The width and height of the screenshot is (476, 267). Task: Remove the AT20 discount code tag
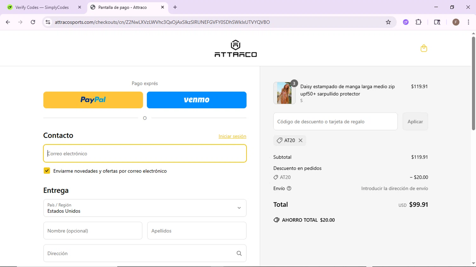click(x=301, y=140)
